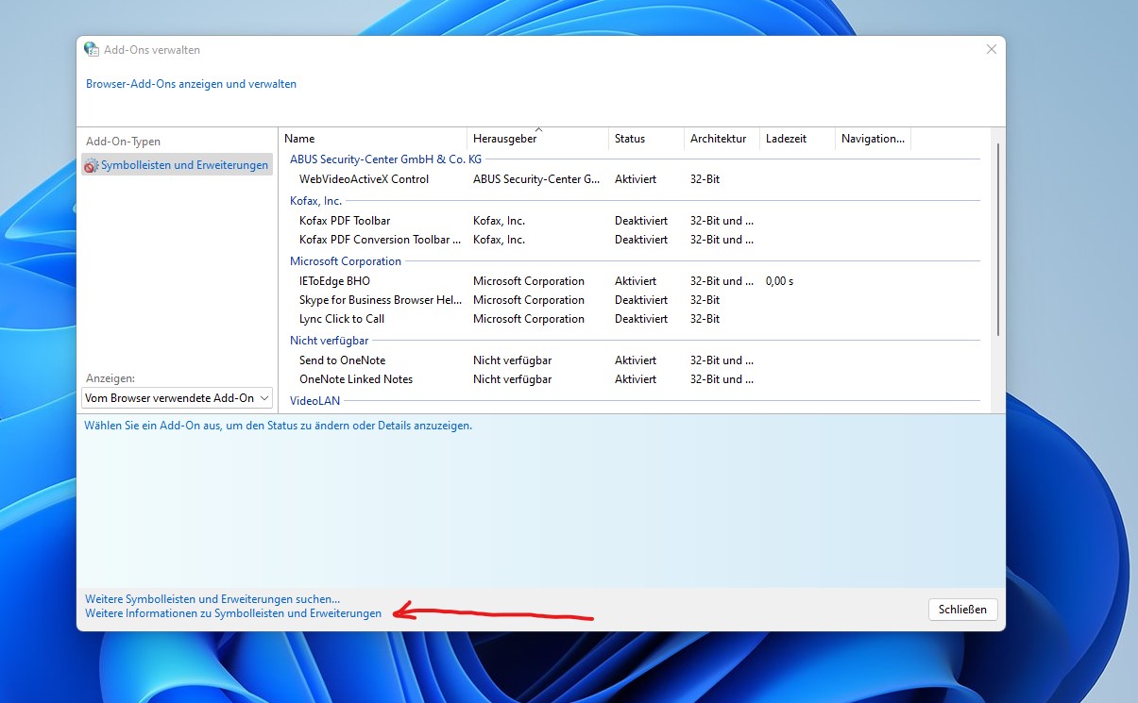The height and width of the screenshot is (703, 1138).
Task: Open the Anzeigen dropdown for browser add-ons
Action: 177,398
